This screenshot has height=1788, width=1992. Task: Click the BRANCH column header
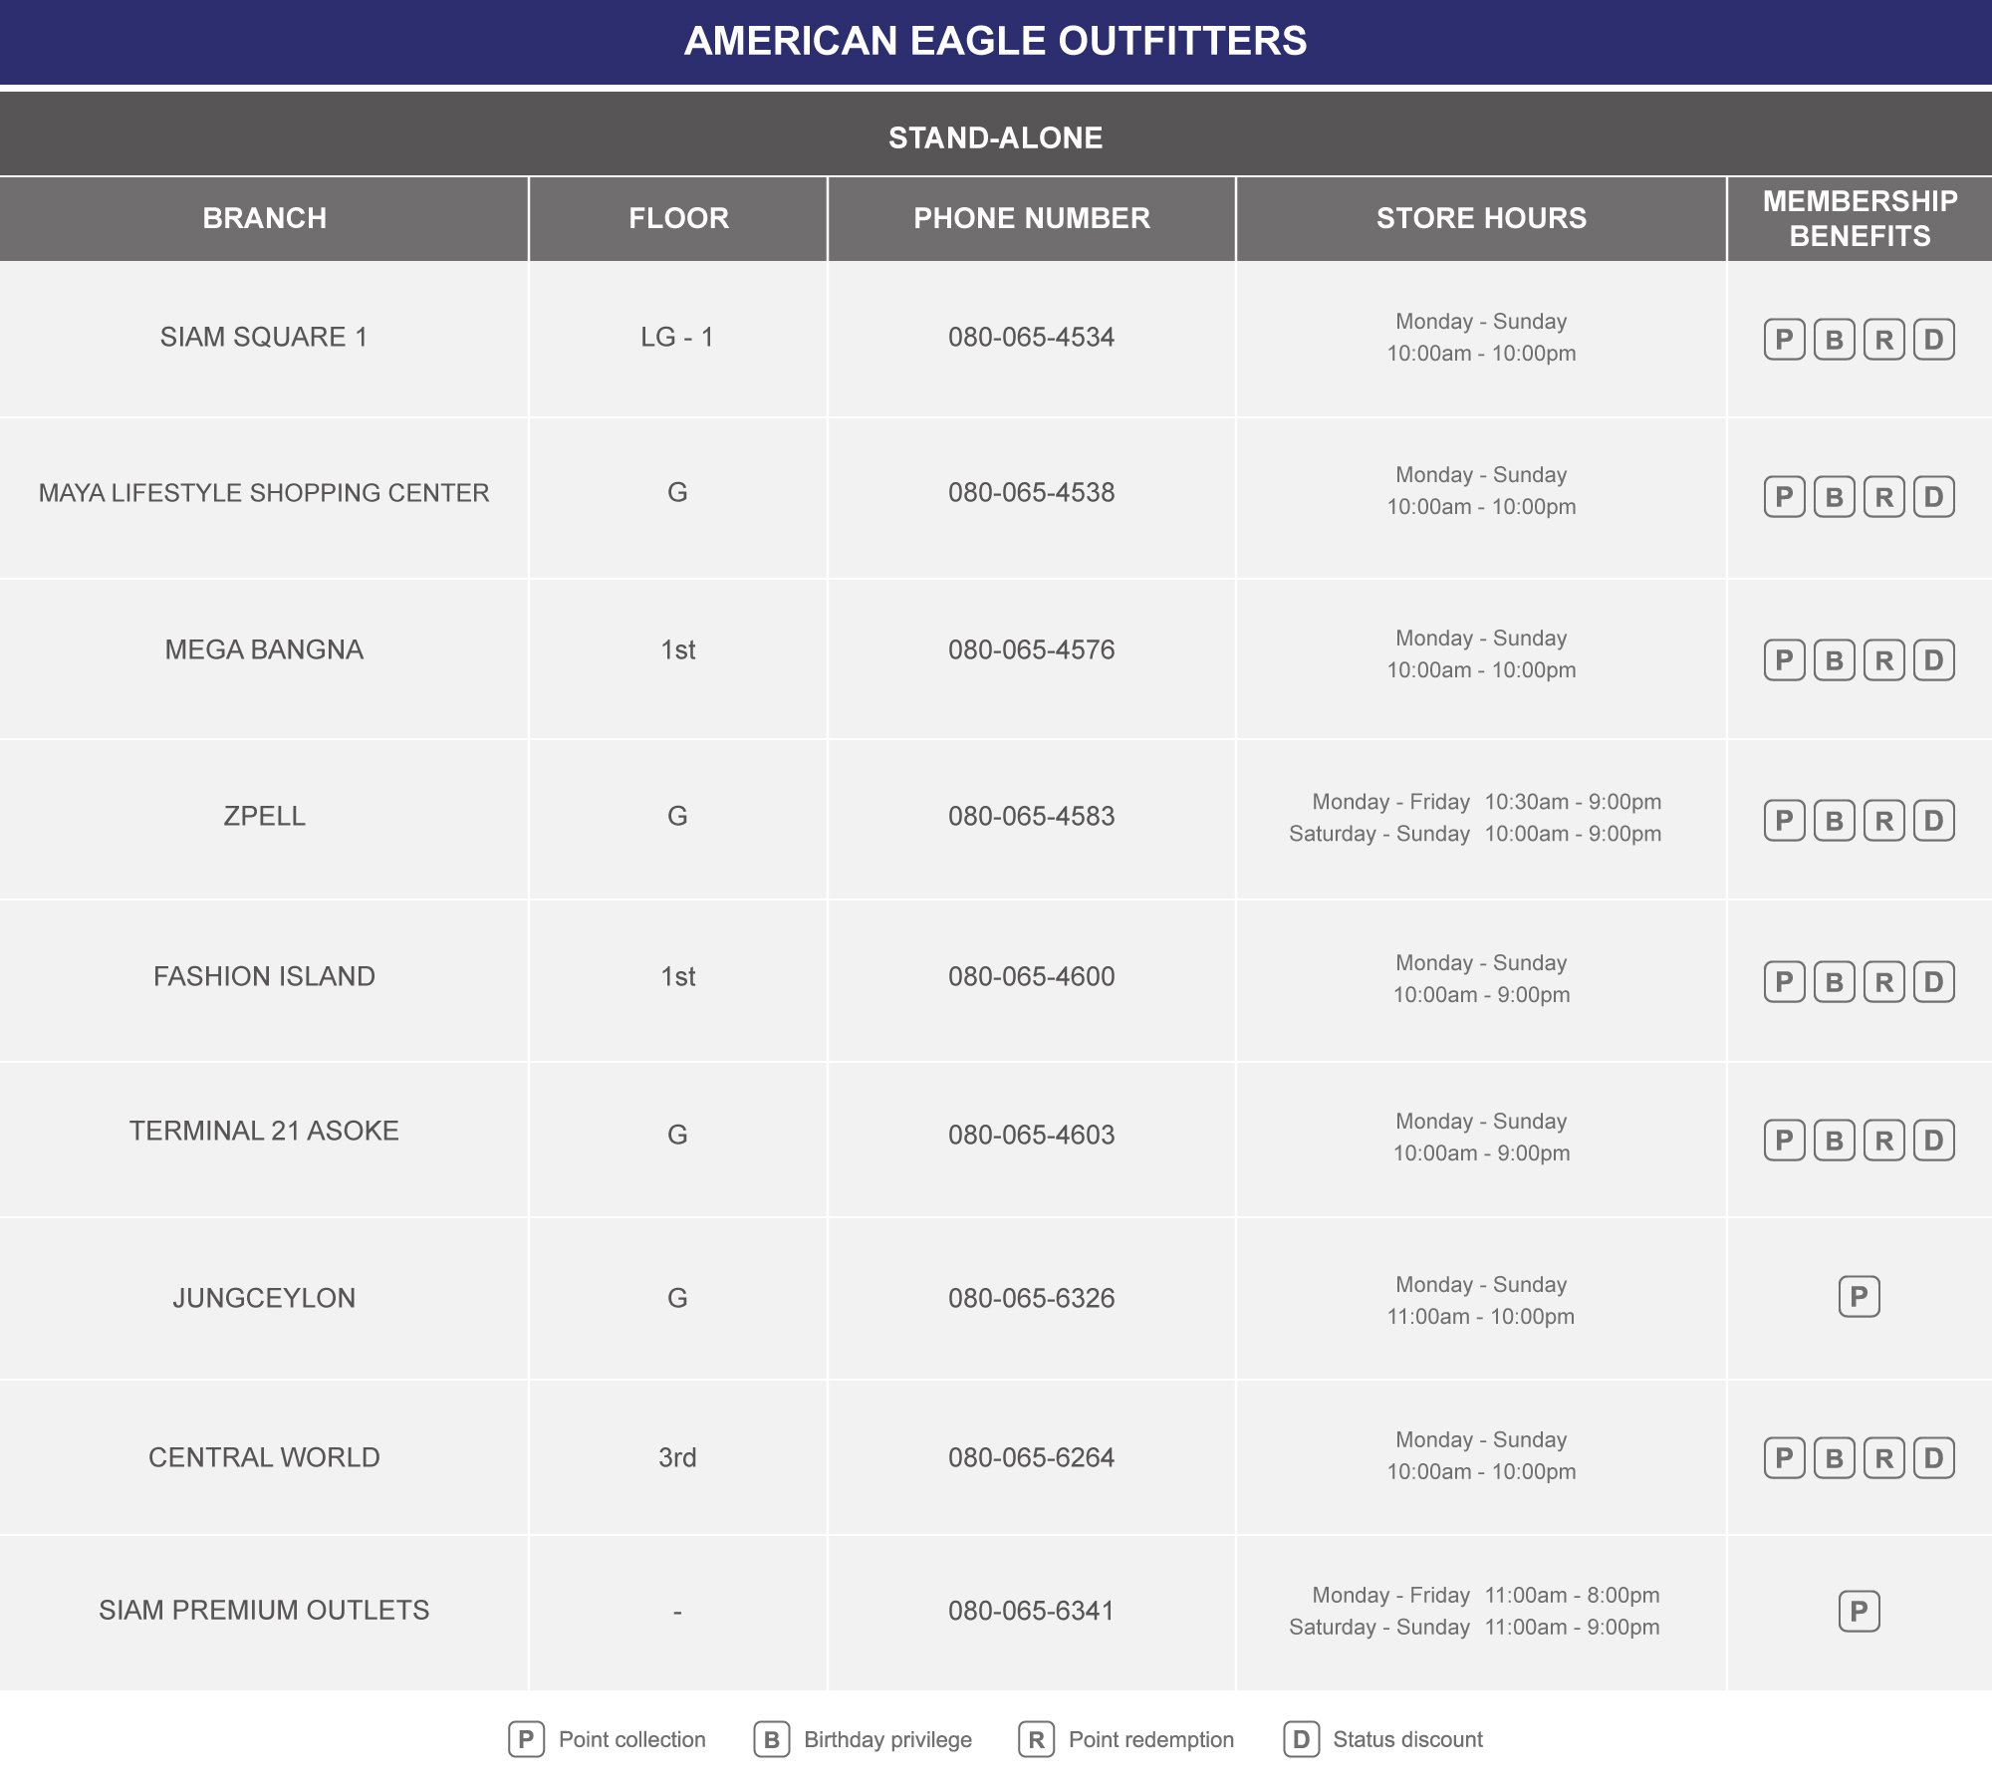[264, 218]
